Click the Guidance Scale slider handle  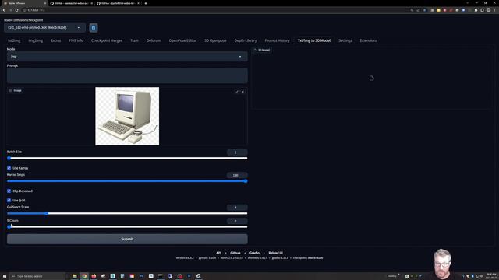(47, 213)
